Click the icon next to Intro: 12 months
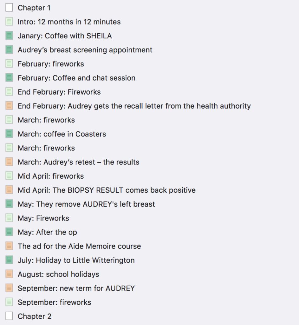 point(9,22)
